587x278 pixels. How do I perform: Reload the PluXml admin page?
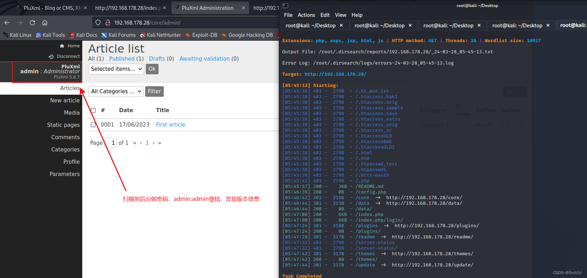point(32,23)
